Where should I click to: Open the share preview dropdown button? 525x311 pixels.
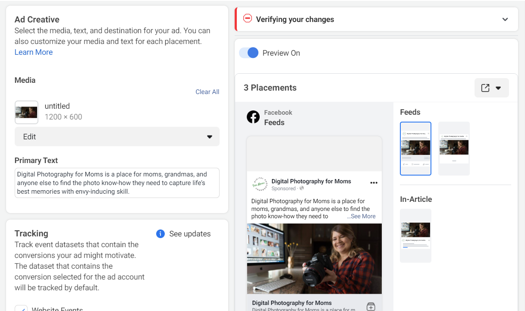tap(491, 88)
